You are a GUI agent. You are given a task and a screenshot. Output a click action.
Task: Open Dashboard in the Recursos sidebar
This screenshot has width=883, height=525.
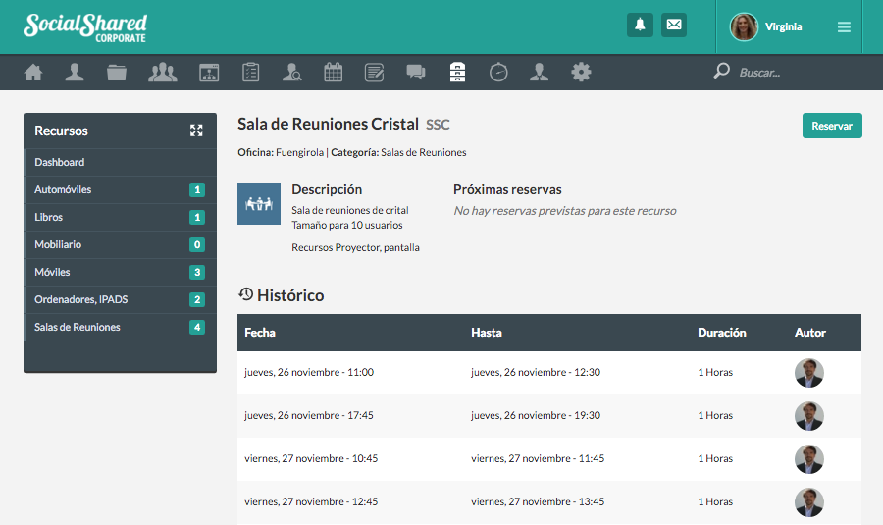pyautogui.click(x=60, y=162)
